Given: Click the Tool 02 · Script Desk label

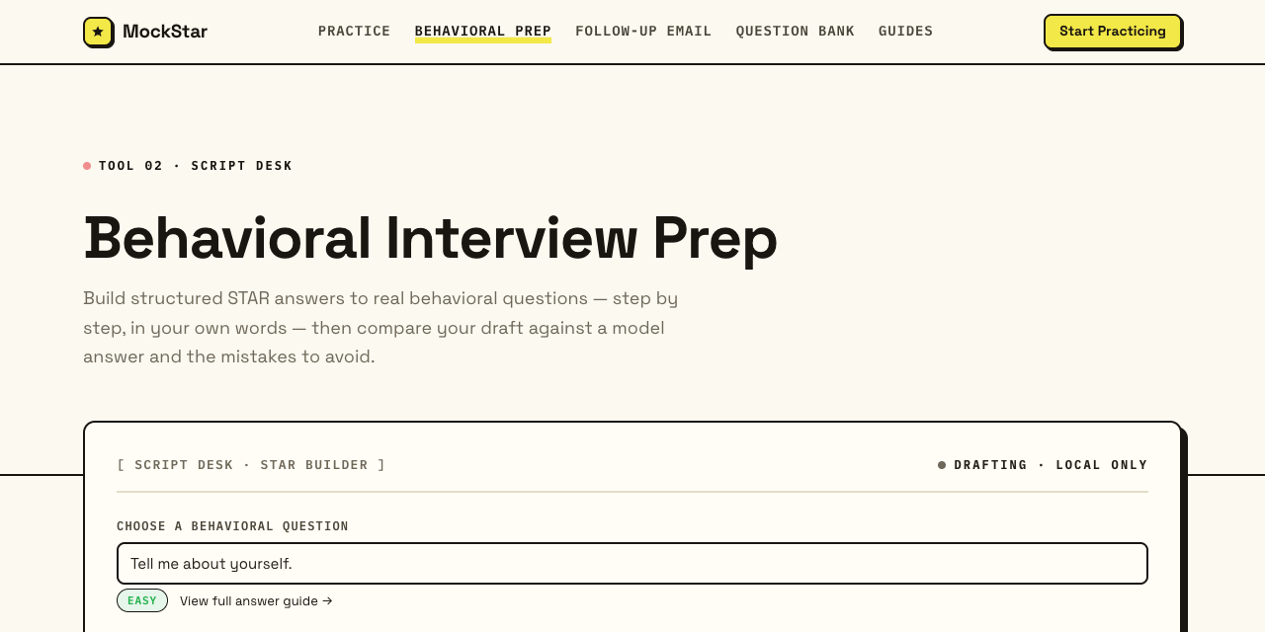Looking at the screenshot, I should (196, 166).
